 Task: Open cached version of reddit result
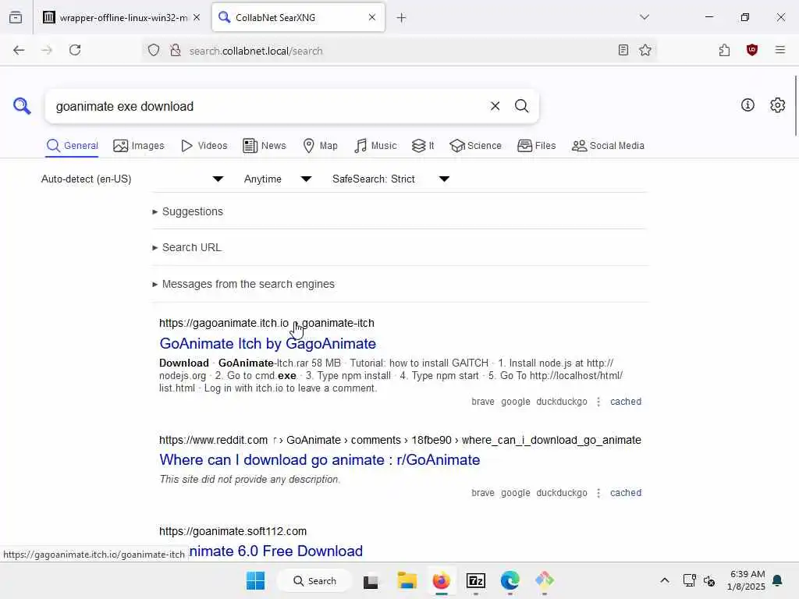pyautogui.click(x=626, y=493)
